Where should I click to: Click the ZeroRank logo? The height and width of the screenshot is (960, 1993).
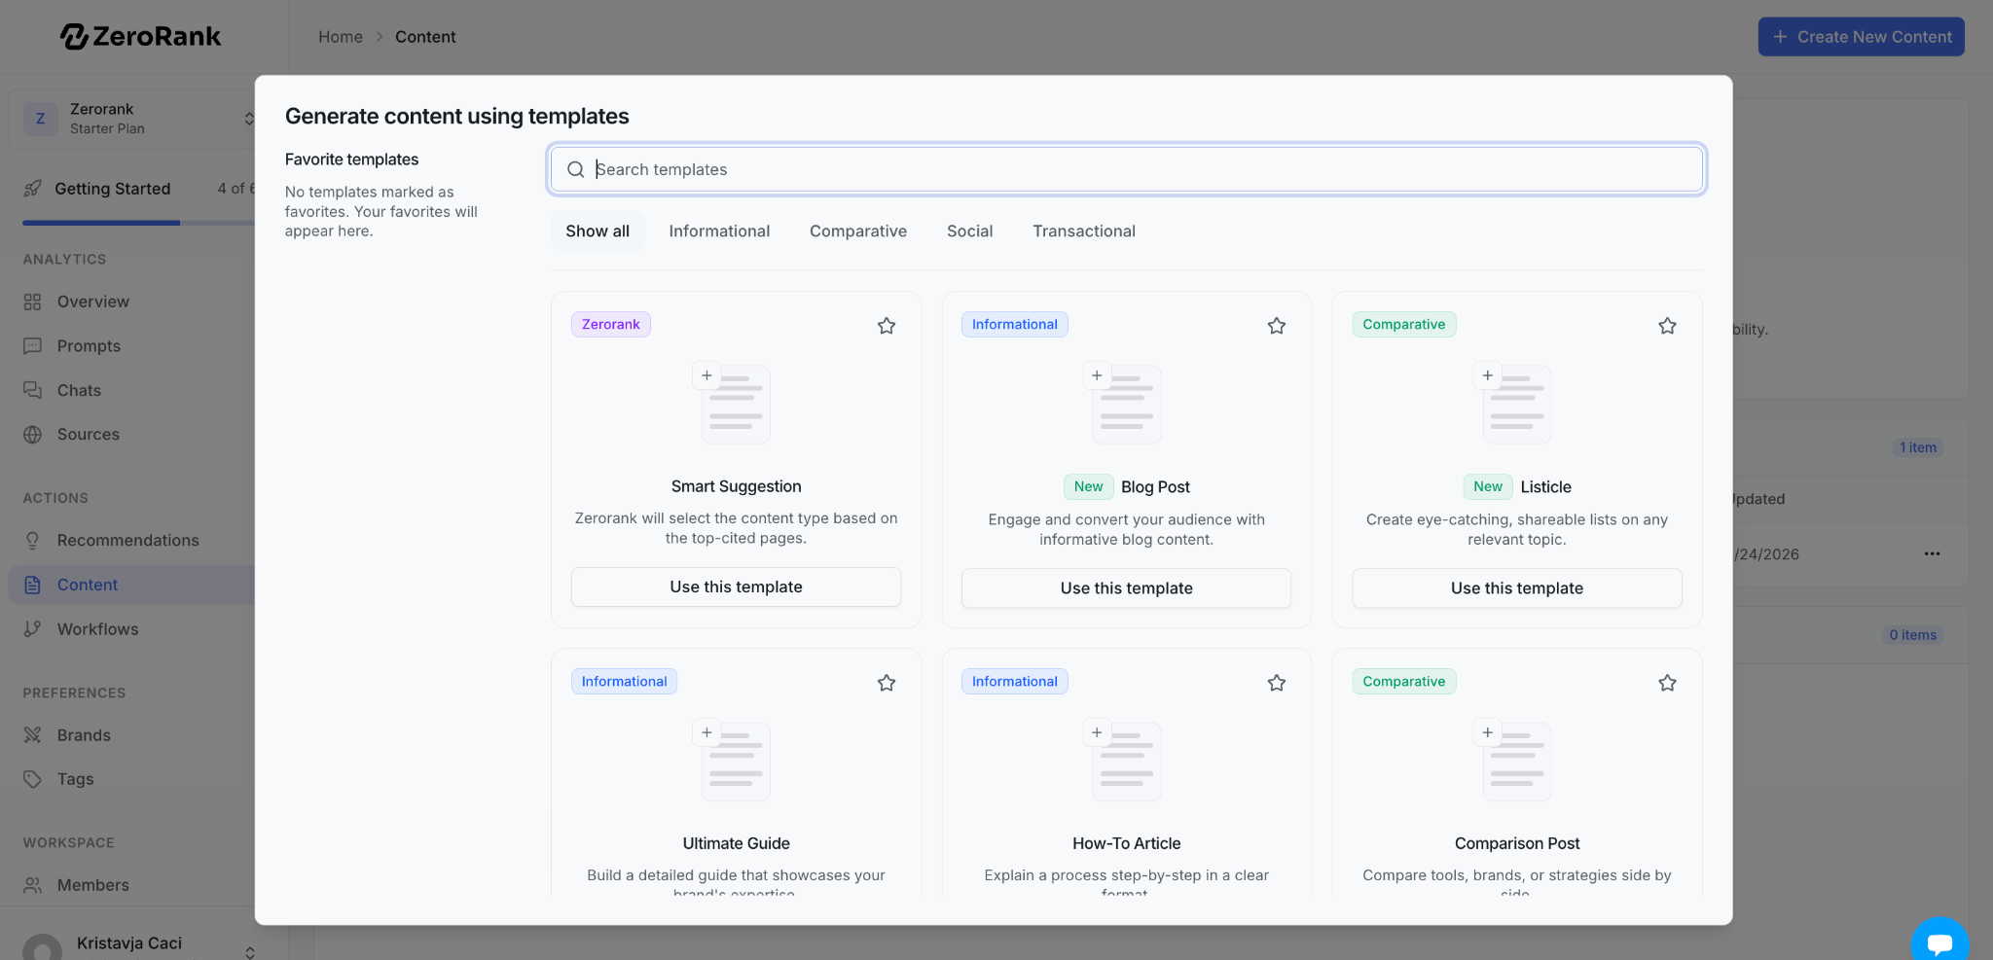click(141, 37)
